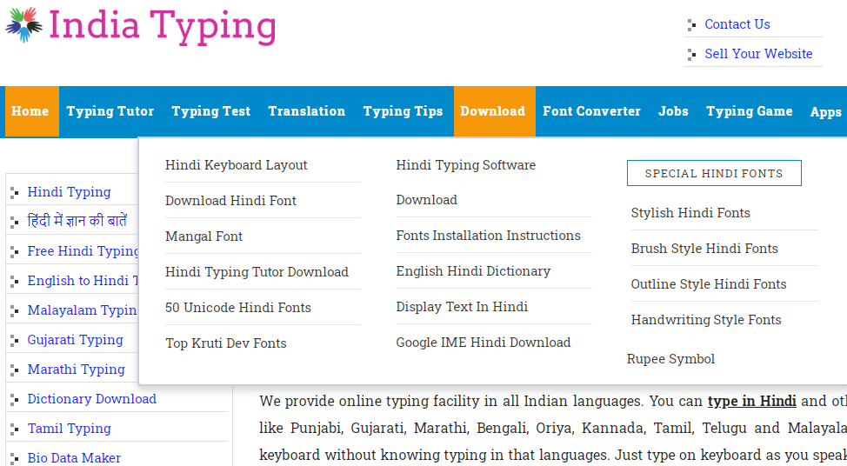Open the Rupee Symbol entry
Image resolution: width=847 pixels, height=466 pixels.
(670, 359)
